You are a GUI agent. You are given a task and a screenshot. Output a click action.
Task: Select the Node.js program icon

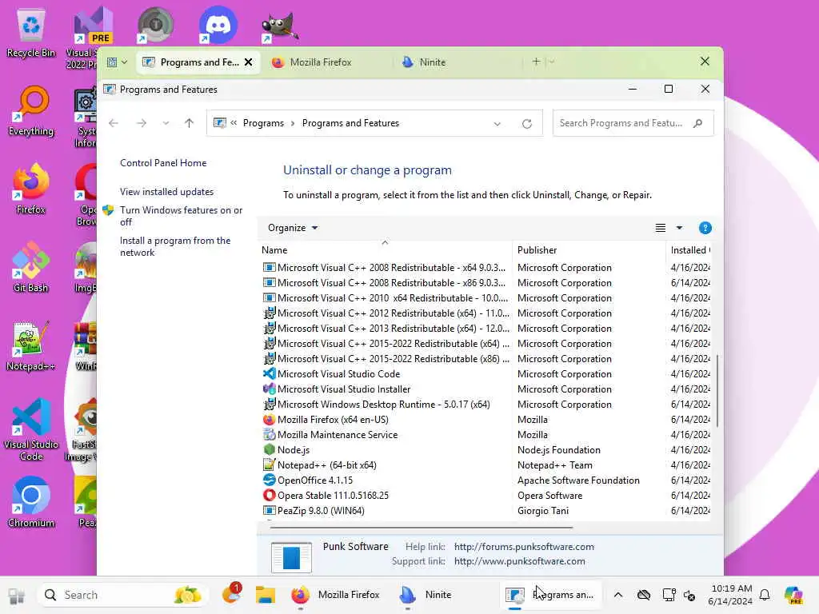coord(269,449)
